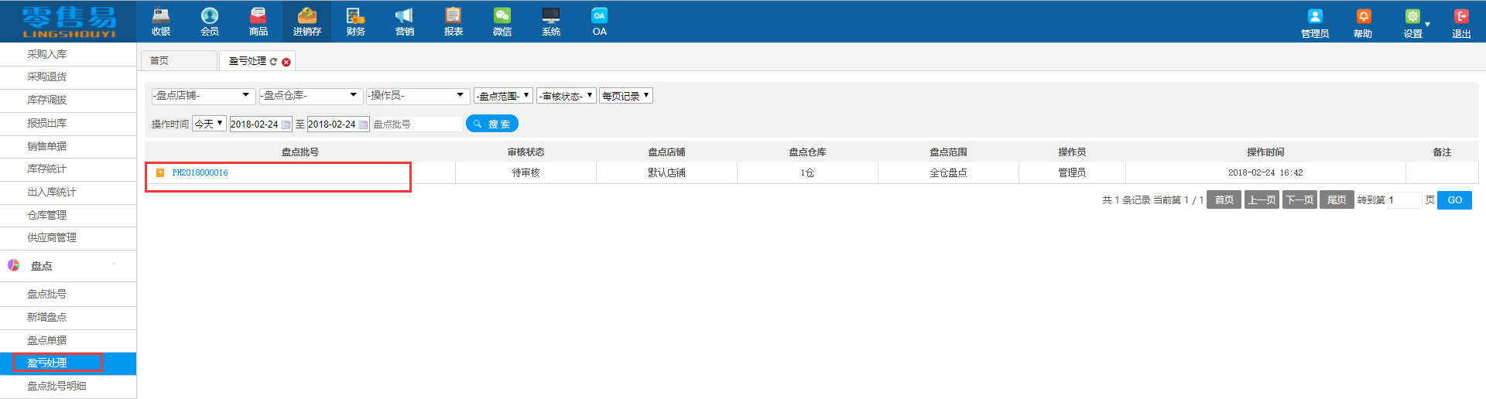
Task: Click the 下一页 next page button
Action: (x=1299, y=199)
